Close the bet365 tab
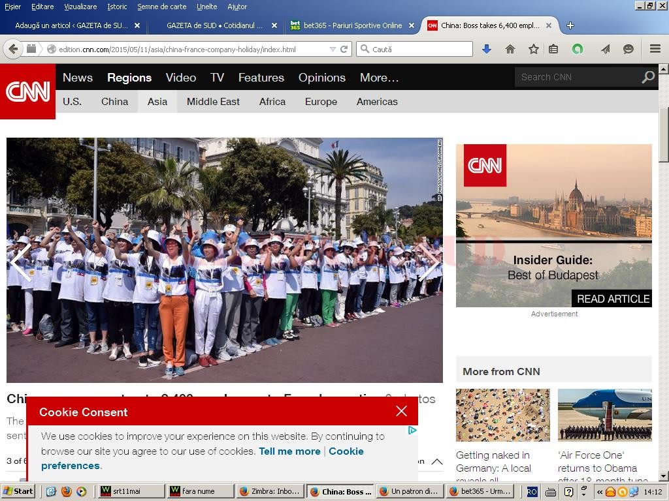 (412, 25)
